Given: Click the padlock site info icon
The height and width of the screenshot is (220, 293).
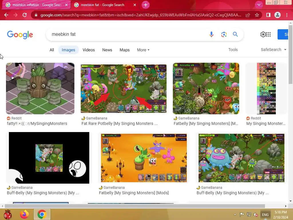Looking at the screenshot, I should pyautogui.click(x=36, y=15).
